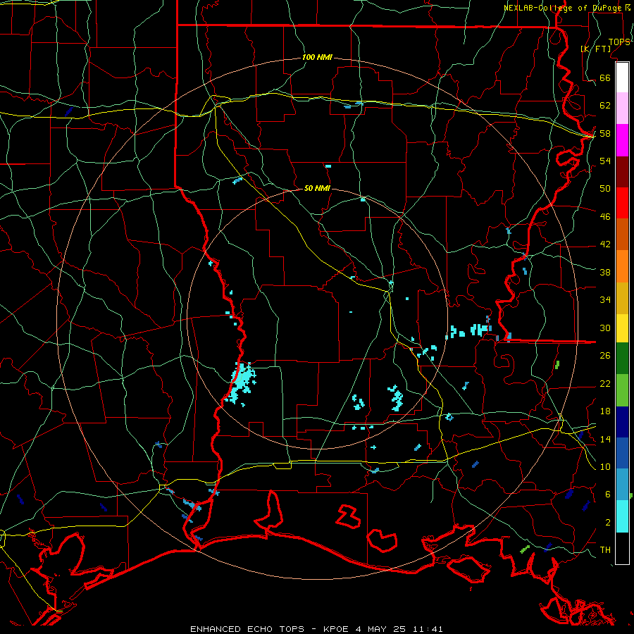
Task: Click the legend value '46'
Action: (605, 217)
